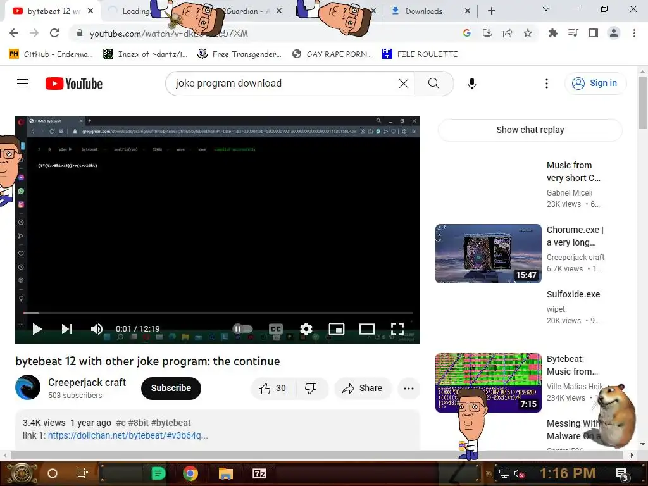Open Creeperjack craft channel name
This screenshot has height=486, width=648.
pyautogui.click(x=87, y=382)
